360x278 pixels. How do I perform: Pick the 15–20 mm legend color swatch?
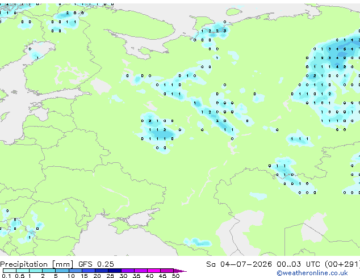[88, 271]
